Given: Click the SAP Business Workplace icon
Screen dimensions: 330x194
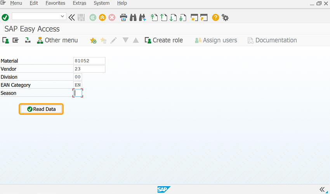Looking at the screenshot, I should pyautogui.click(x=28, y=40).
